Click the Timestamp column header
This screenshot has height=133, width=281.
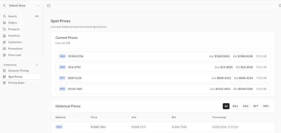click(219, 118)
